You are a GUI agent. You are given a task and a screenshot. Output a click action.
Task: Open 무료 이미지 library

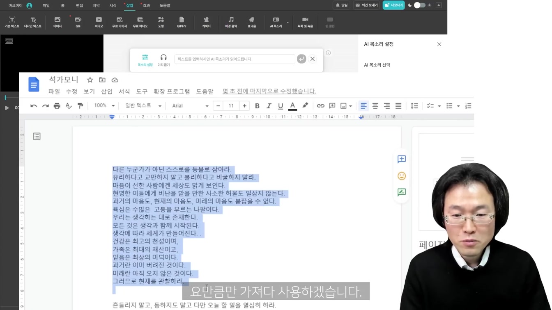click(120, 22)
